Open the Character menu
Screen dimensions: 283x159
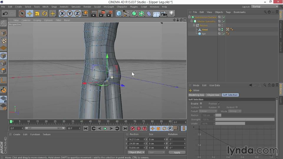(x=122, y=7)
